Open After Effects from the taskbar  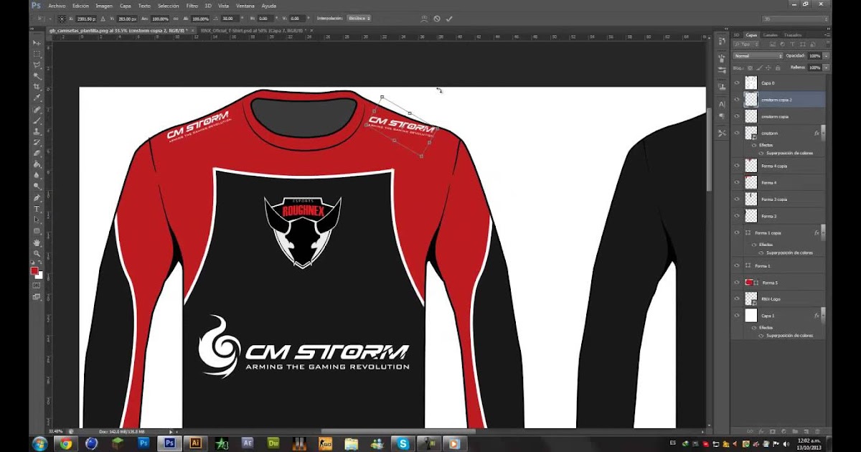click(248, 443)
